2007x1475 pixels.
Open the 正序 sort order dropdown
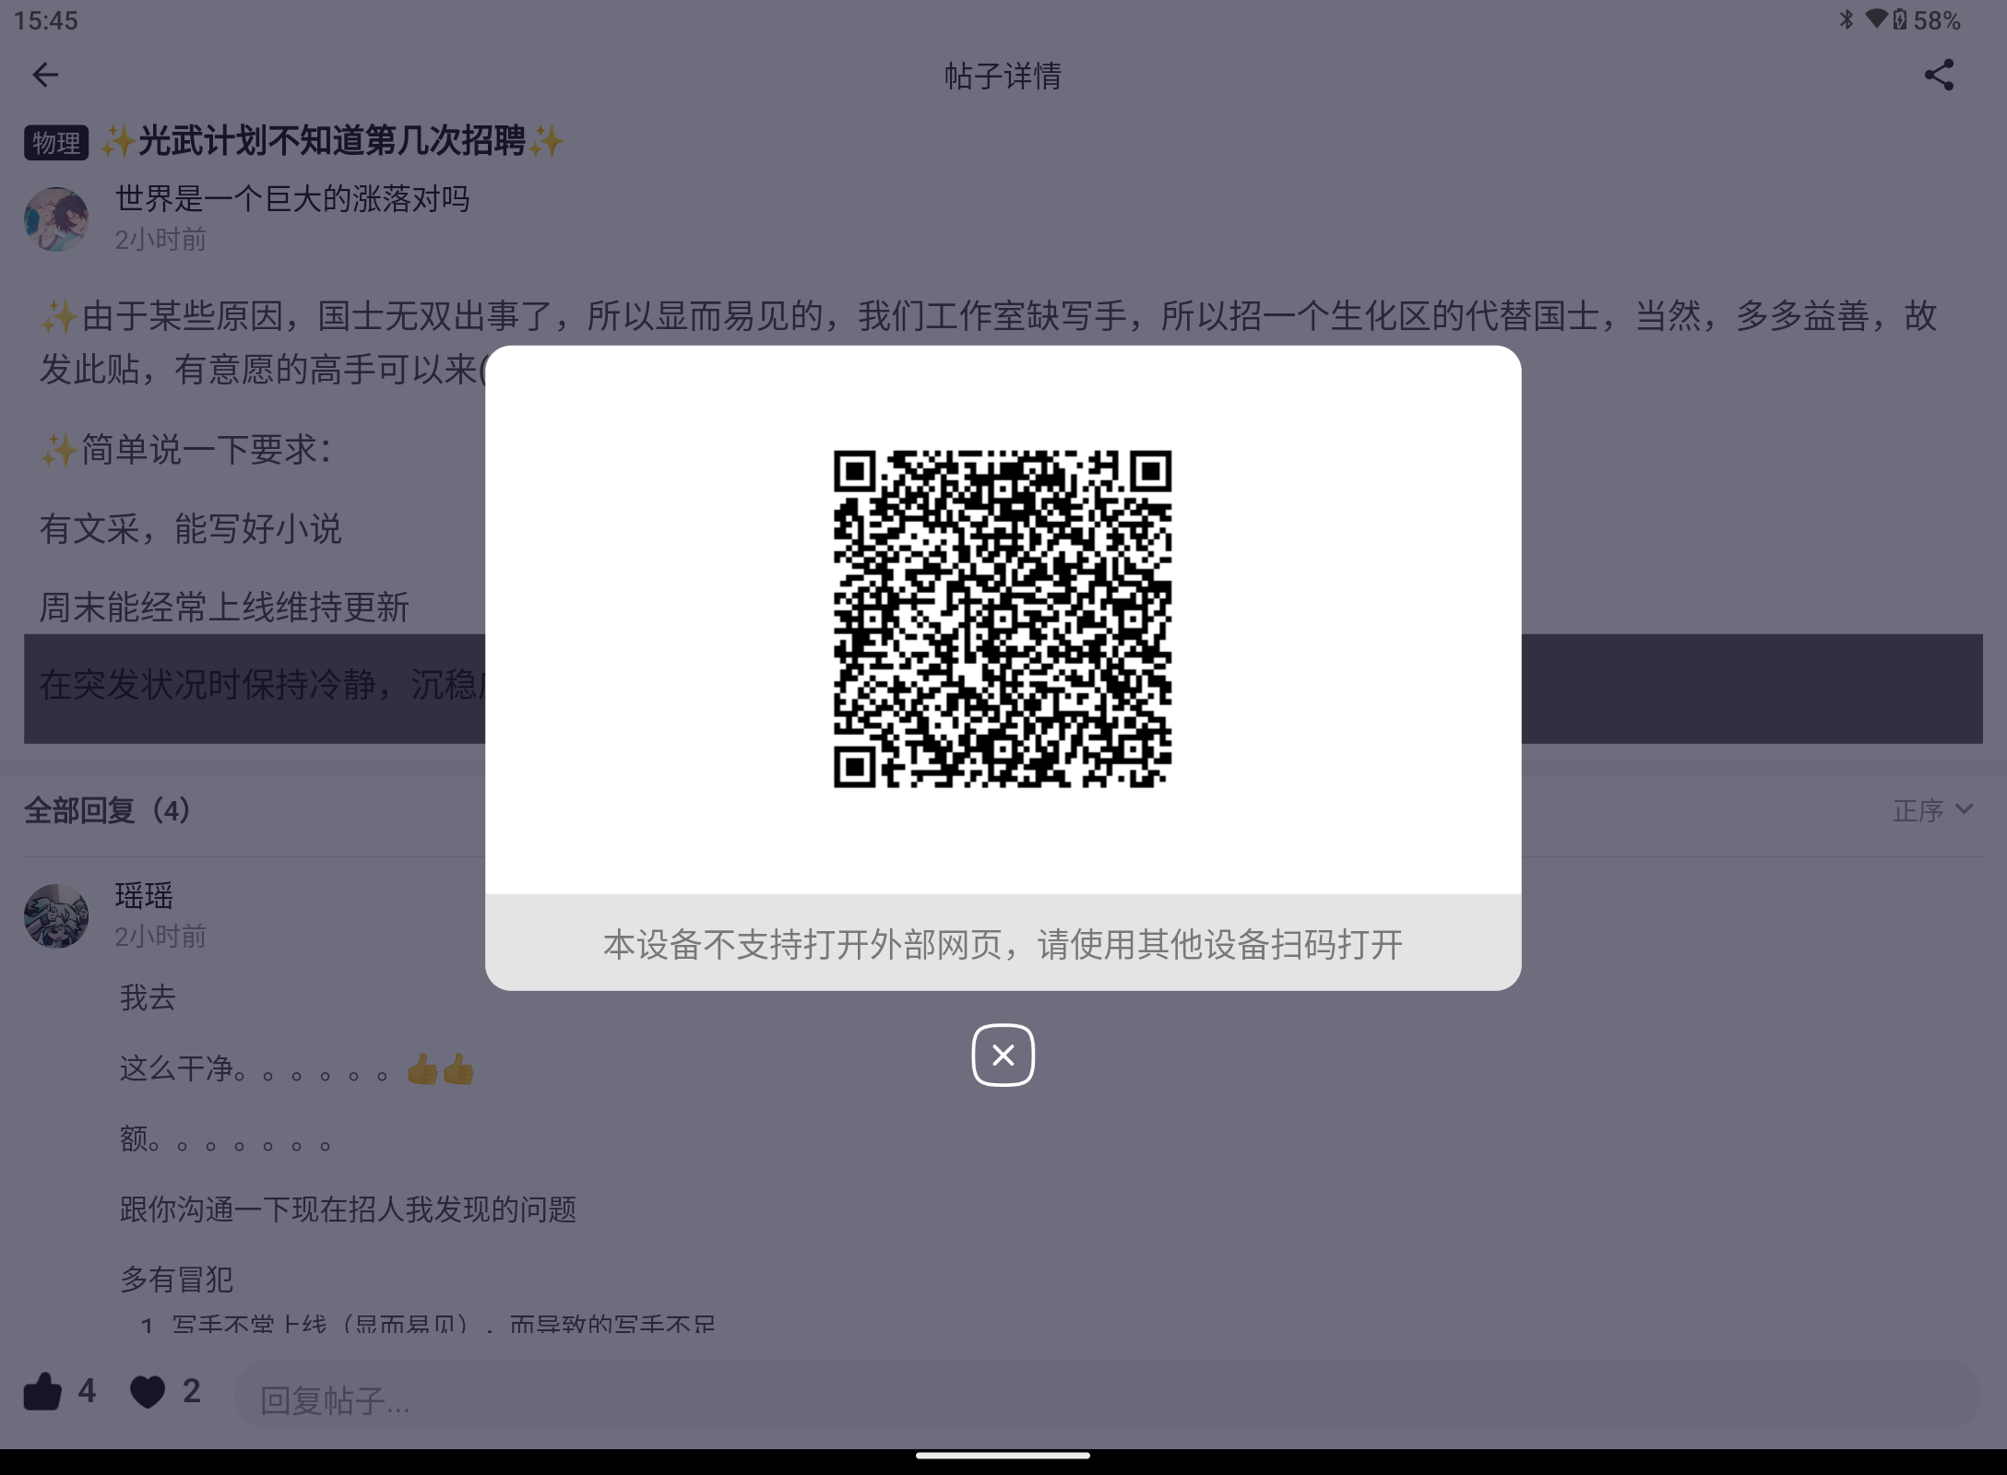point(1932,810)
